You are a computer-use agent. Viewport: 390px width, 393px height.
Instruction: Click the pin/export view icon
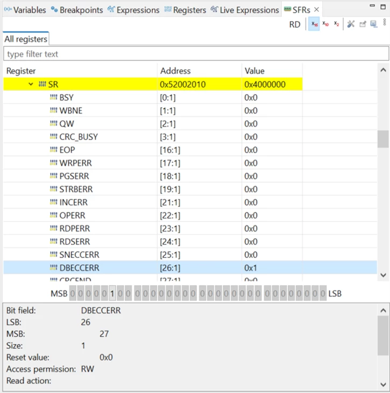[363, 24]
